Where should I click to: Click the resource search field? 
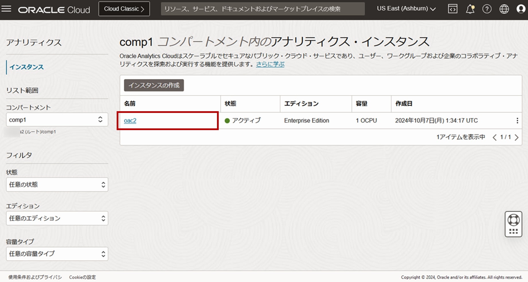(263, 9)
